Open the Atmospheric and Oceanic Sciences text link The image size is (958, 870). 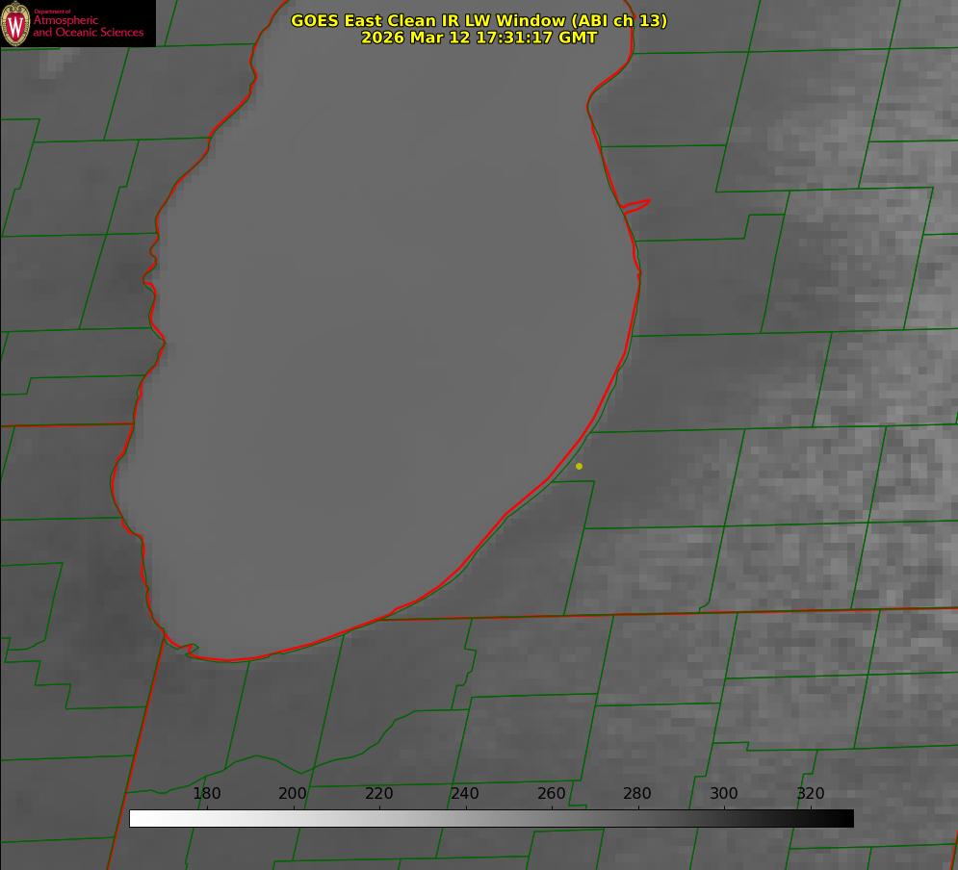pyautogui.click(x=89, y=26)
